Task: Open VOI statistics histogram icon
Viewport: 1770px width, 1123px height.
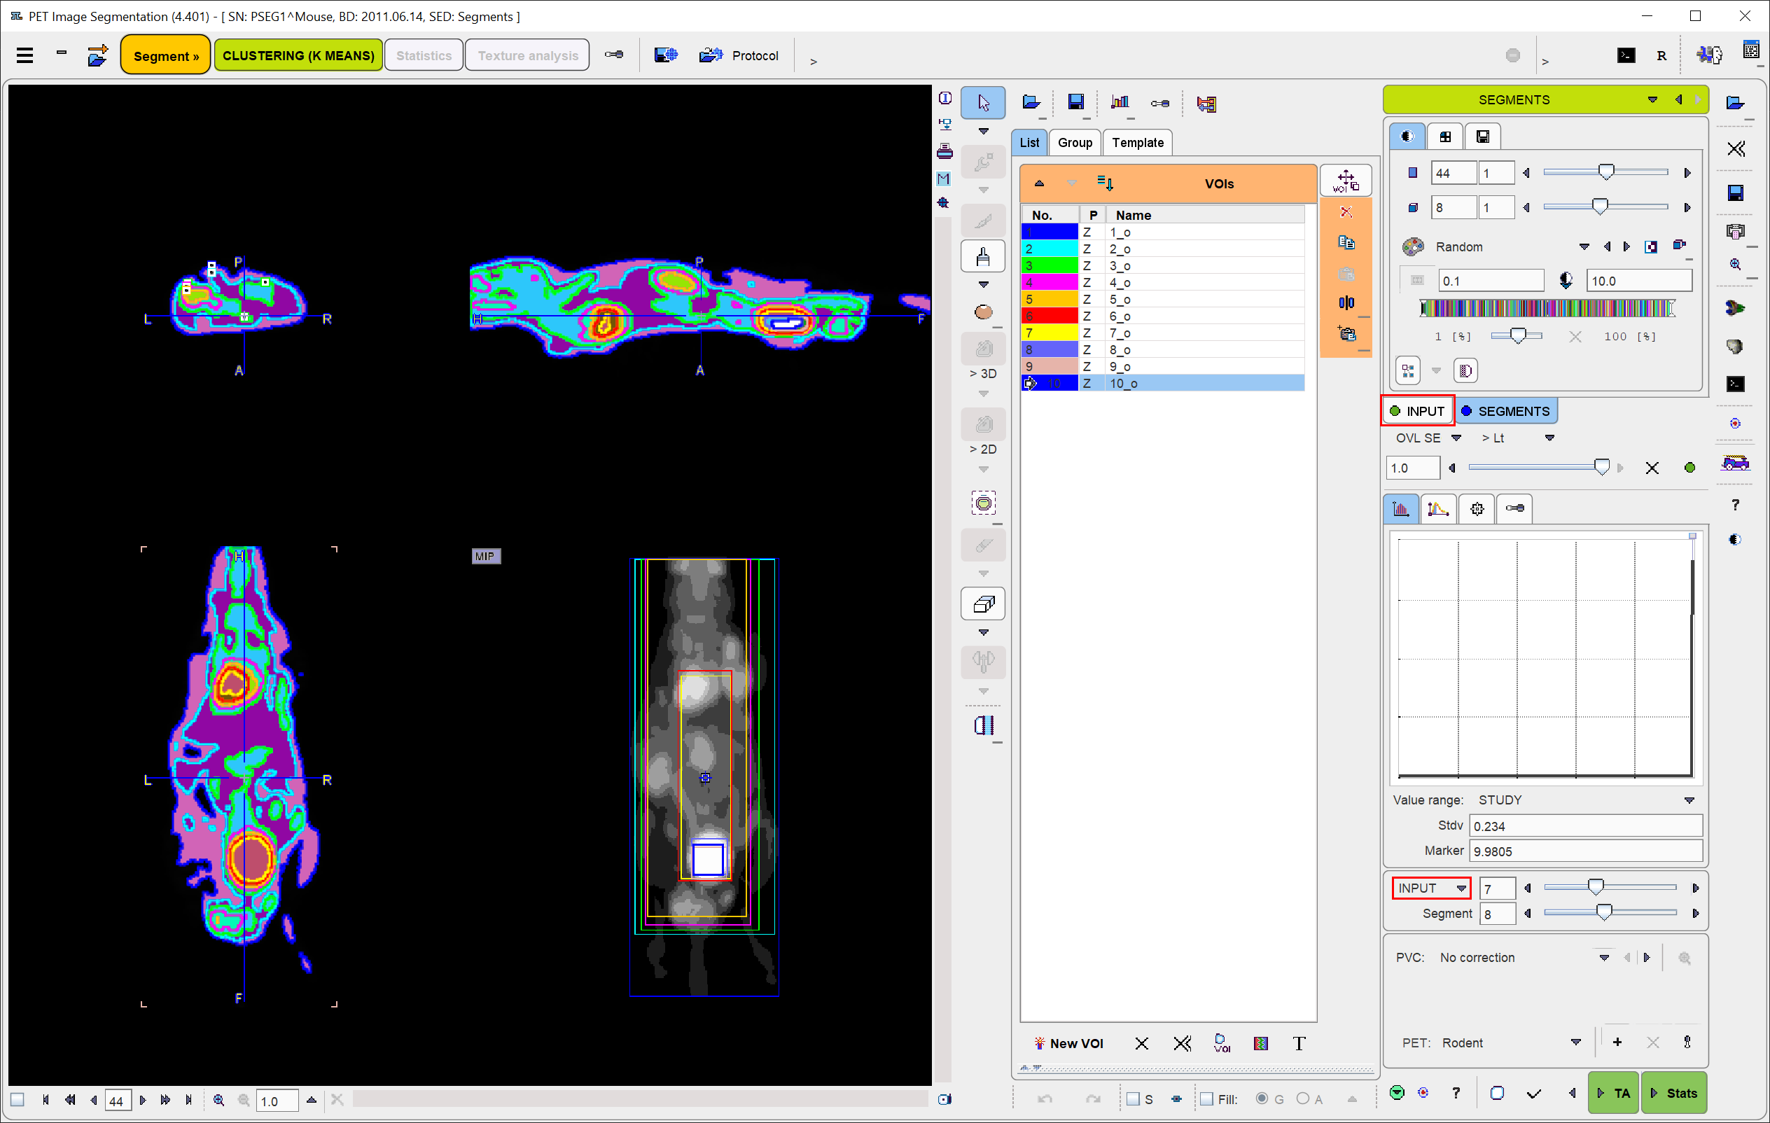Action: [x=1120, y=102]
